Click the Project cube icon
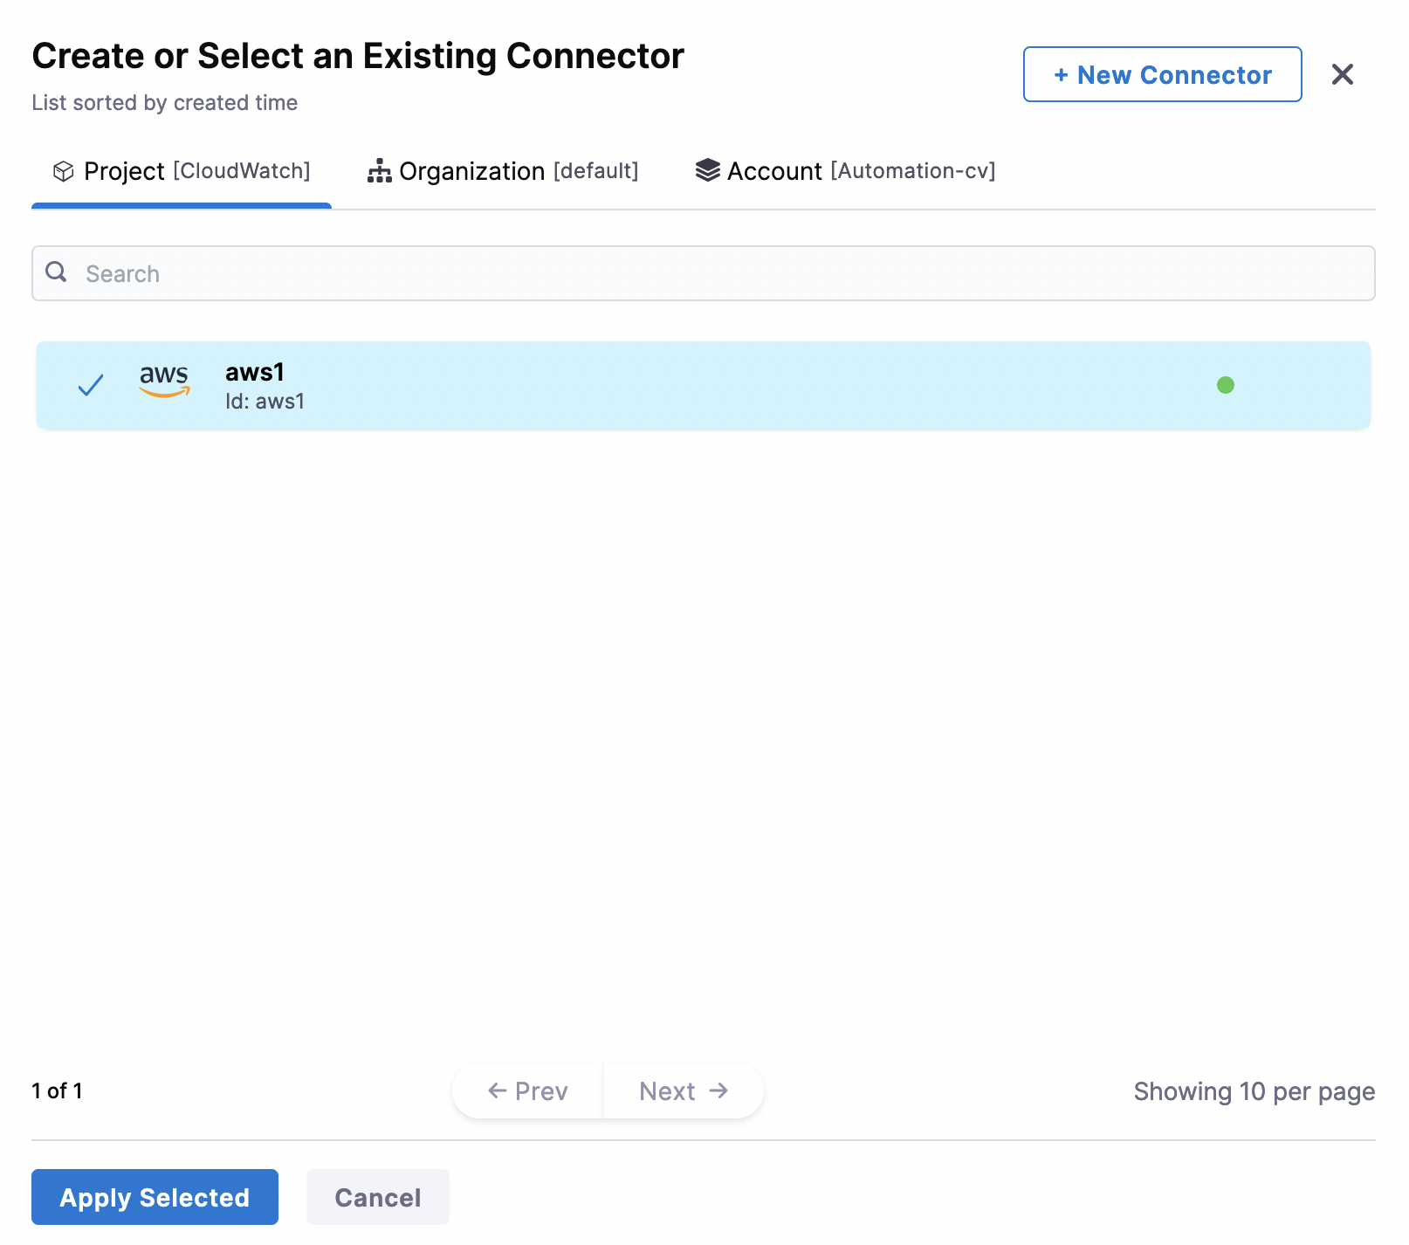Screen dimensions: 1409x1245 click(63, 171)
